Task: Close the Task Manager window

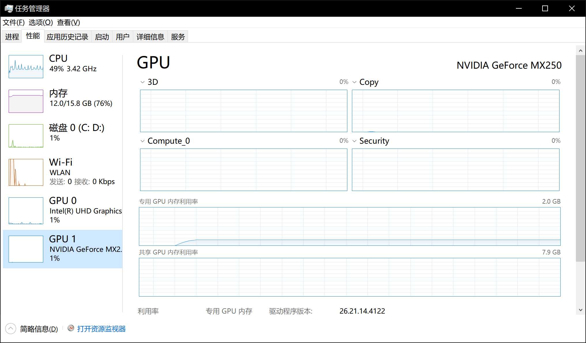Action: click(572, 8)
